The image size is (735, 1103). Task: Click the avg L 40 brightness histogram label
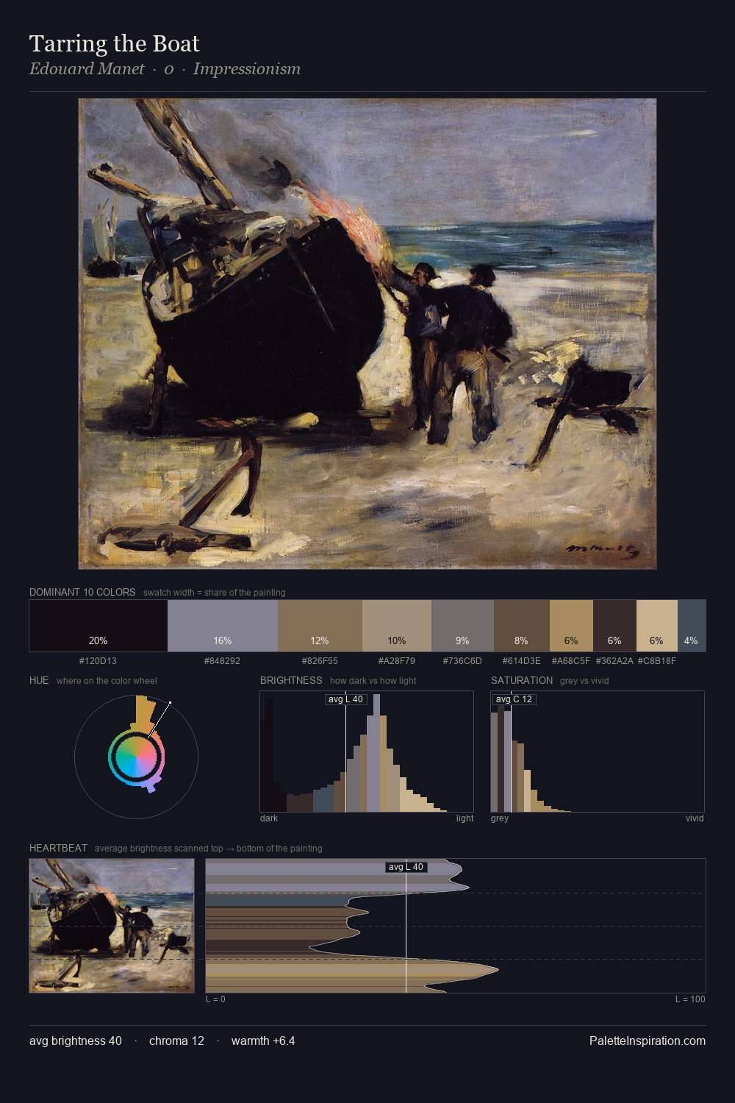(x=345, y=699)
